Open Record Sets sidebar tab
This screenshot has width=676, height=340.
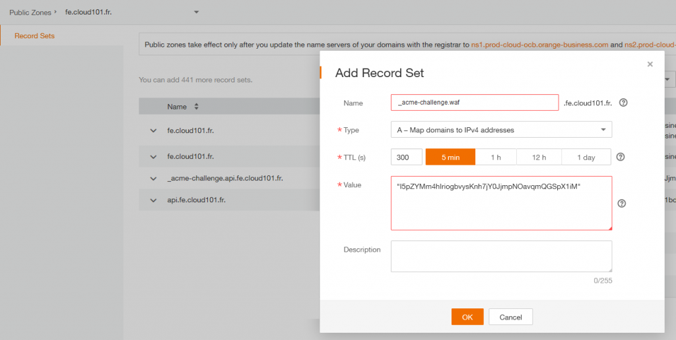[x=34, y=36]
